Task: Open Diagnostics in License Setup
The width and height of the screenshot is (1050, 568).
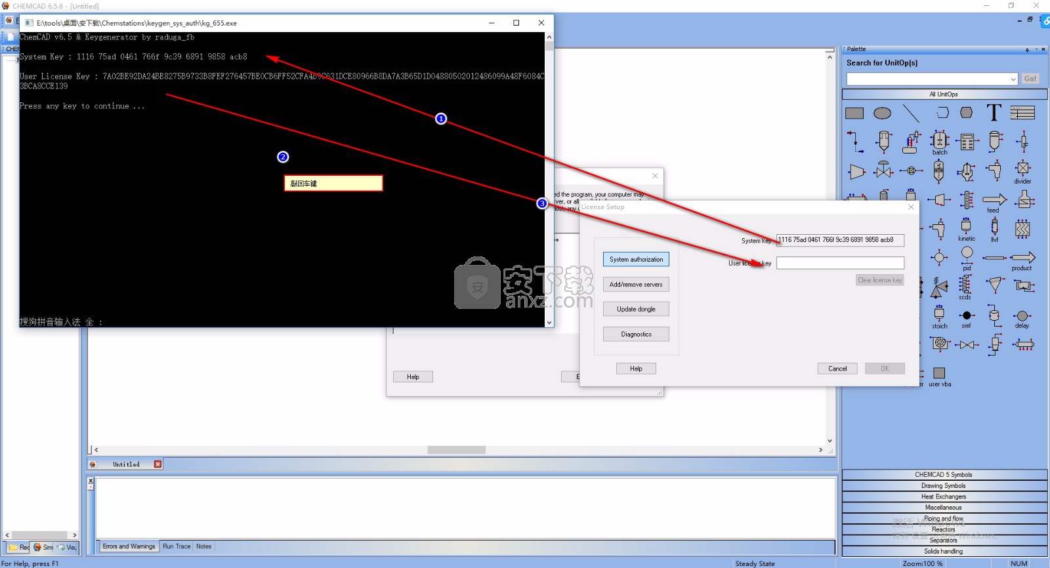Action: (636, 334)
